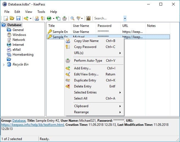
Task: Click the '1 of 2 selected' status text
Action: (x=12, y=139)
